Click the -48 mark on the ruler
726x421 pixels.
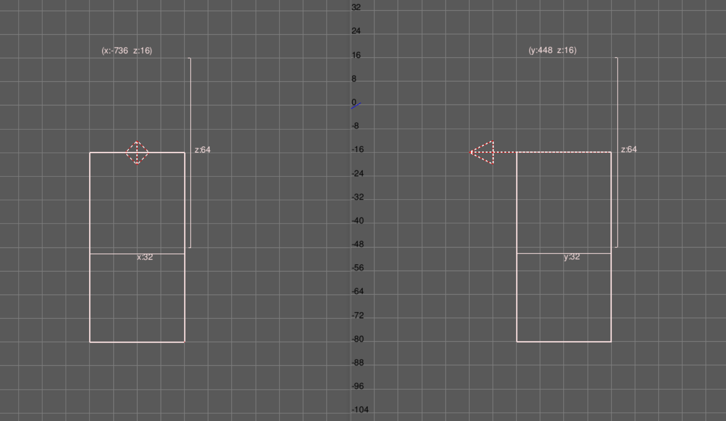358,244
